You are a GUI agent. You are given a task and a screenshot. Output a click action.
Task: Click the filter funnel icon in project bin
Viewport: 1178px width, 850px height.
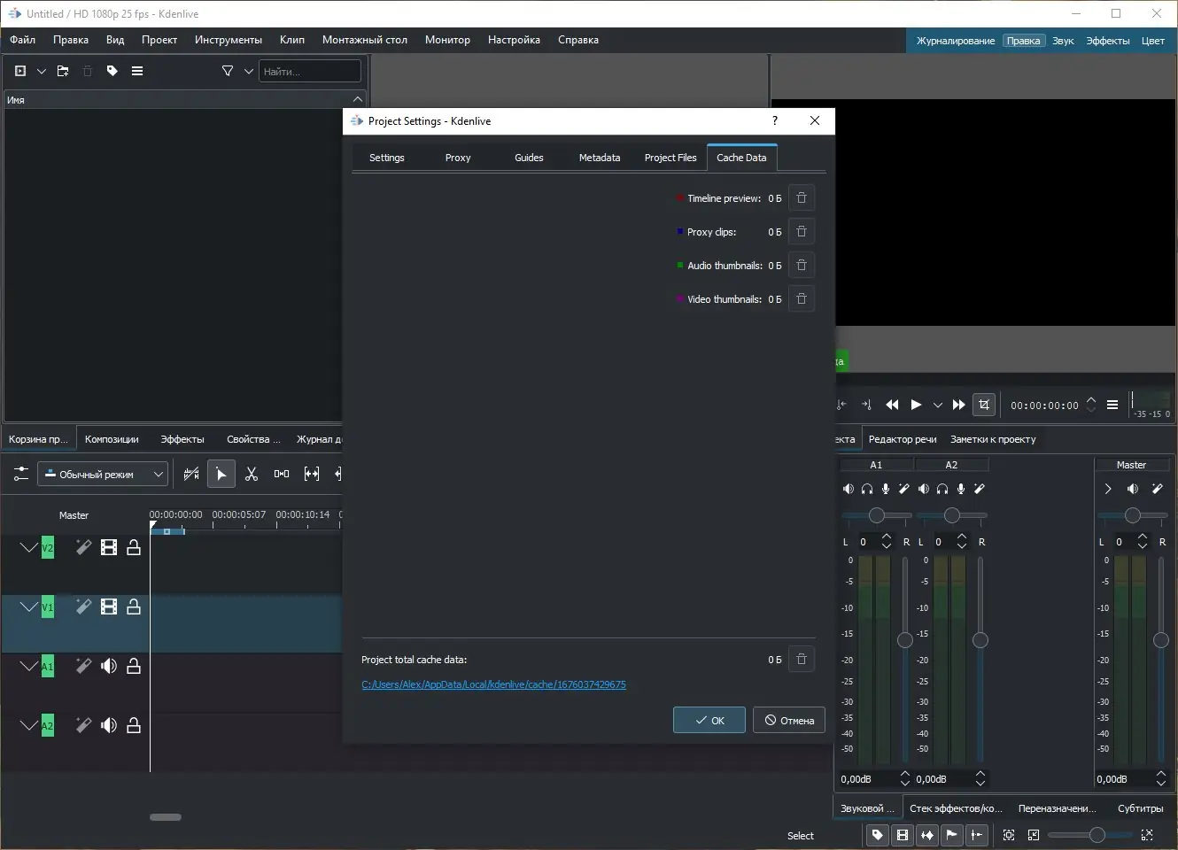click(x=228, y=71)
